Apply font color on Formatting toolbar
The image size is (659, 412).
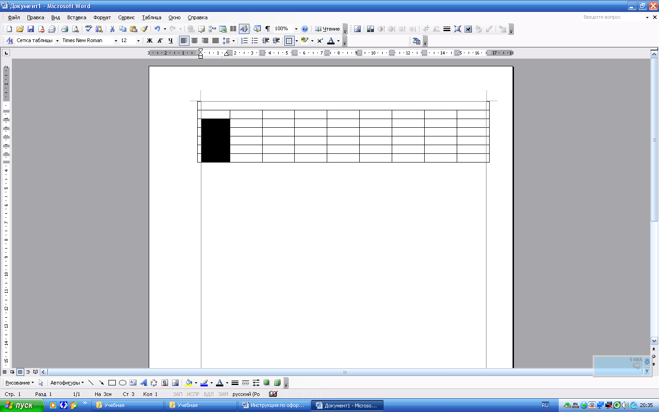331,41
